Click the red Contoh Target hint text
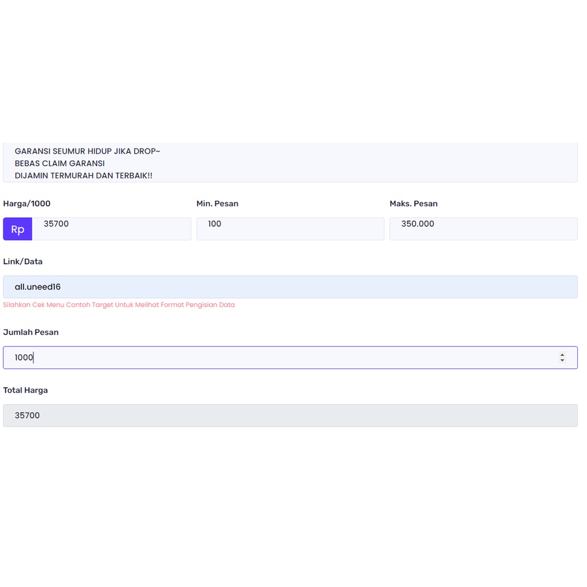This screenshot has height=587, width=587. pos(119,305)
